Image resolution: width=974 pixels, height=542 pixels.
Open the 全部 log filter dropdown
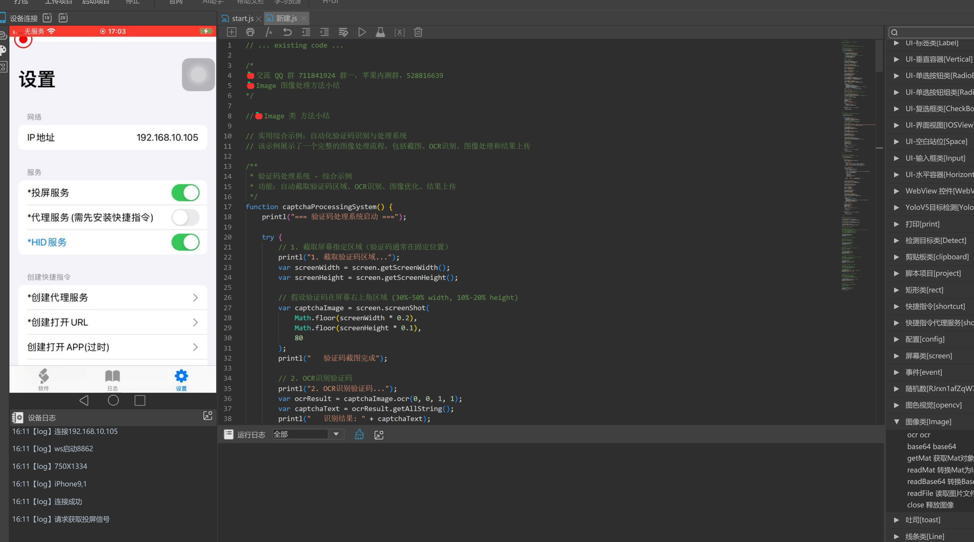tap(336, 434)
